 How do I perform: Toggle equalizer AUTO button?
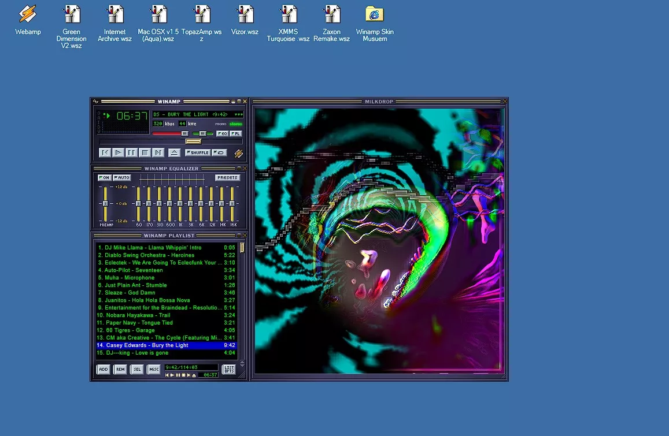tap(122, 177)
